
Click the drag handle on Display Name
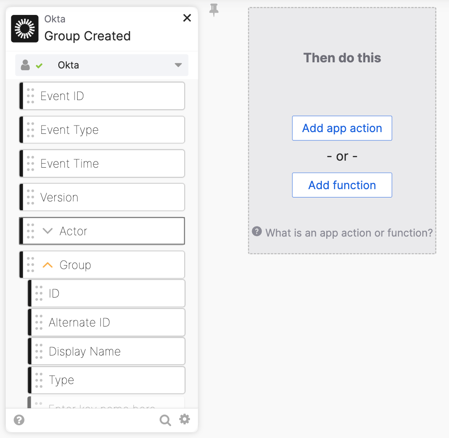[39, 352]
